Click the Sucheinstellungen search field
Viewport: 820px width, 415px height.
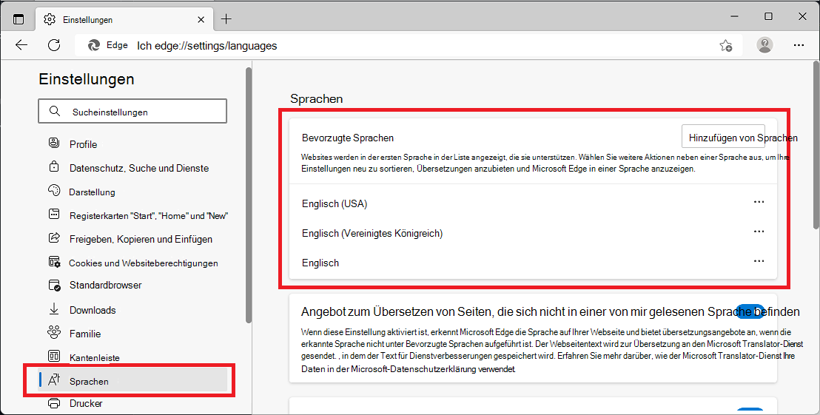tap(132, 111)
